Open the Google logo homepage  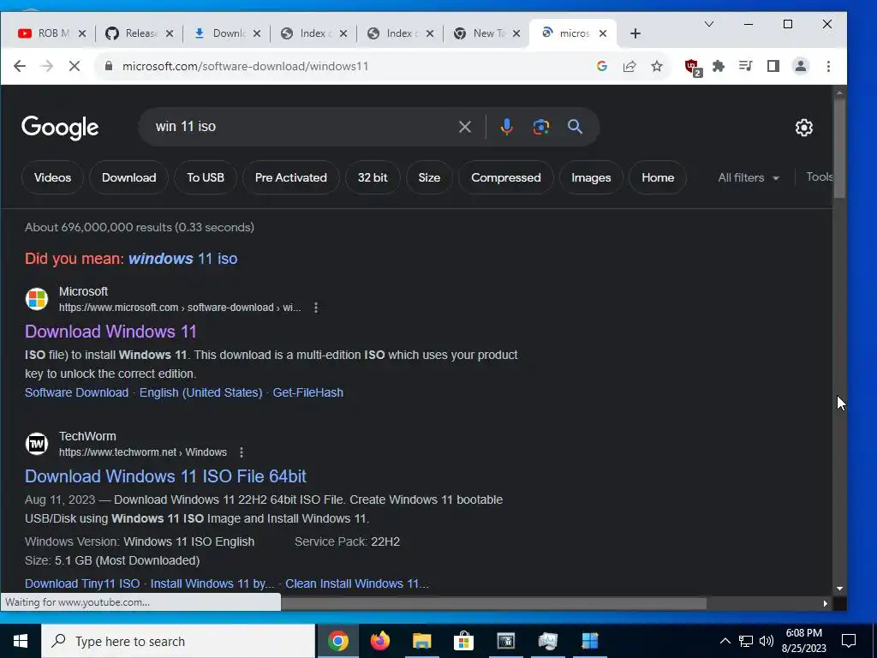[x=60, y=128]
